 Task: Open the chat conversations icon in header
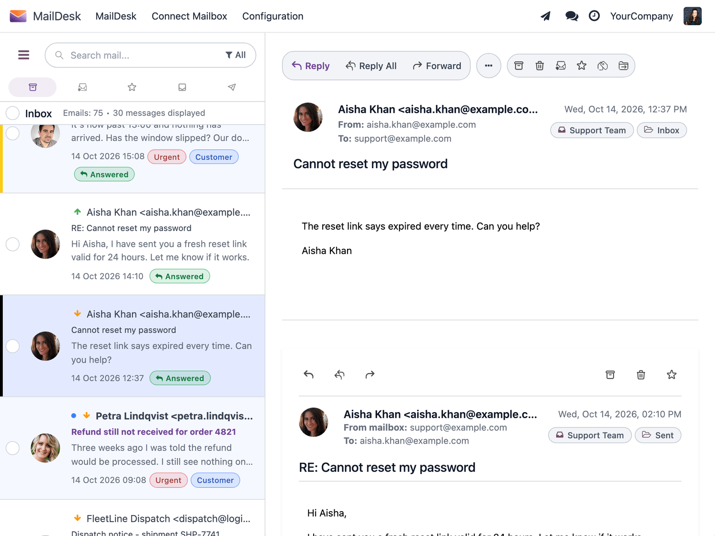[x=572, y=16]
